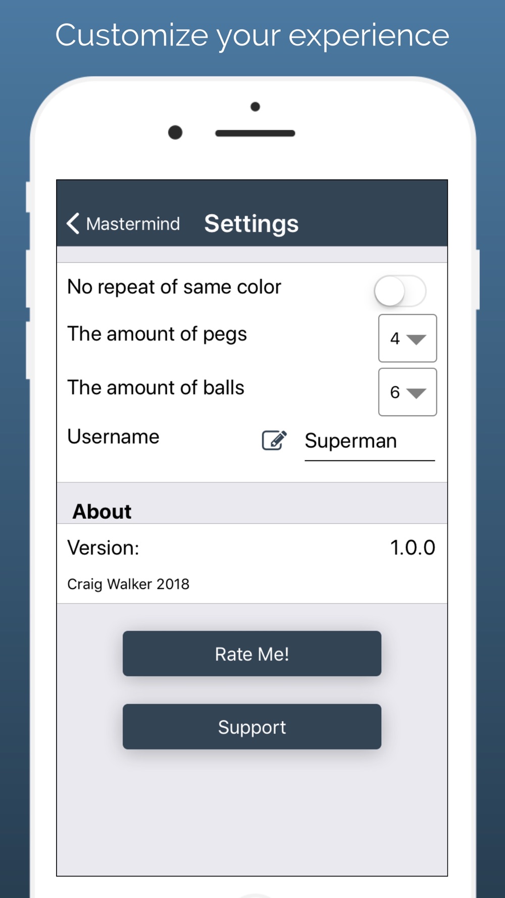The width and height of the screenshot is (505, 898).
Task: Open the amount of pegs dropdown
Action: click(x=408, y=338)
